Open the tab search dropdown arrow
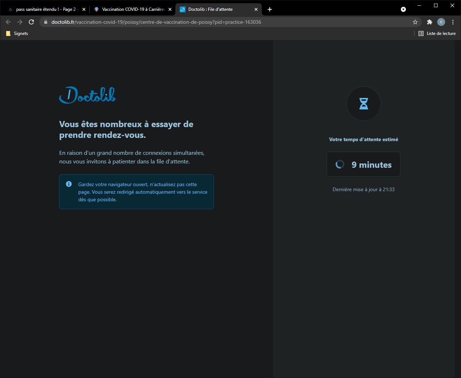This screenshot has height=378, width=461. point(403,9)
